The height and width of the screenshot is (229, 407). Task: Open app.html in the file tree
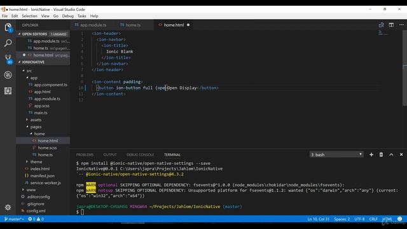click(43, 92)
